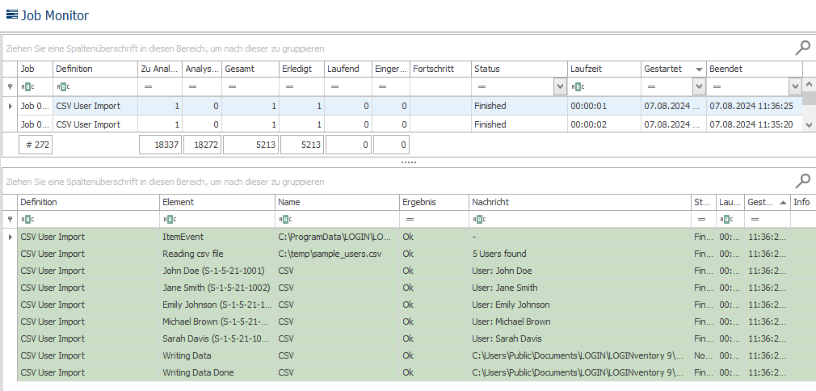Click the Laufend column equals filter icon

334,87
